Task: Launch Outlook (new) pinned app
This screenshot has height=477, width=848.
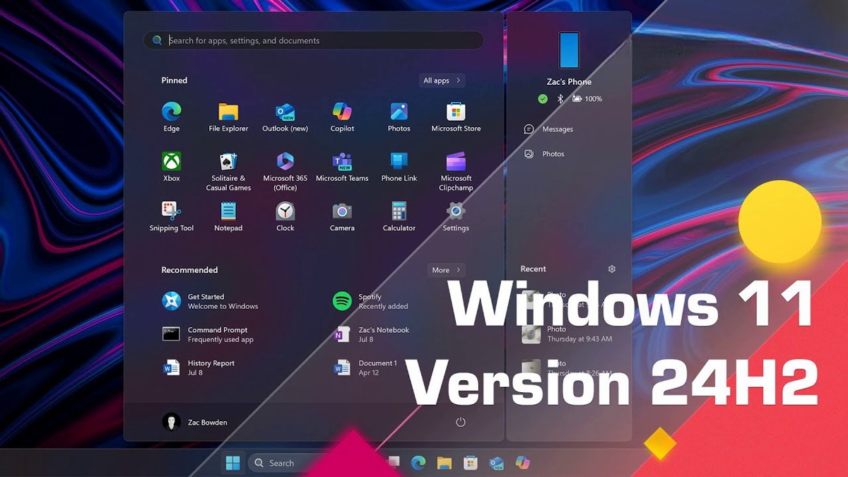Action: click(x=285, y=117)
